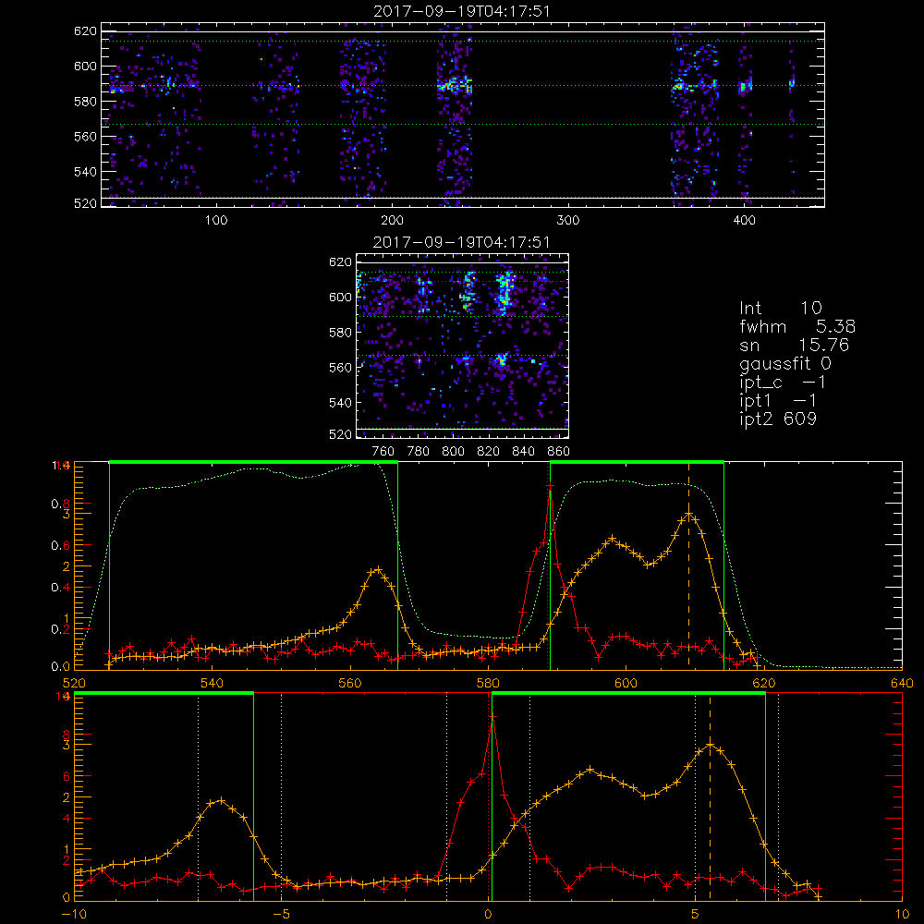
Task: Click x-axis label 860 on middle image
Action: tap(559, 452)
